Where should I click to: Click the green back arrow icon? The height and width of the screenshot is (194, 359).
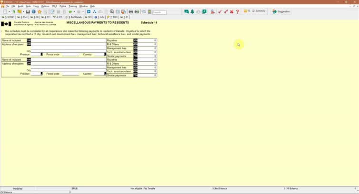click(x=70, y=12)
